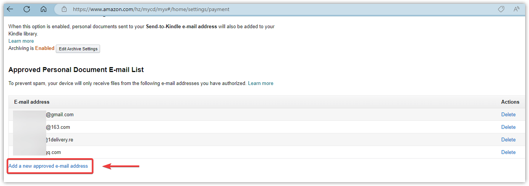Open Learn more beside the spam prevention text
Image resolution: width=529 pixels, height=186 pixels.
tap(260, 83)
